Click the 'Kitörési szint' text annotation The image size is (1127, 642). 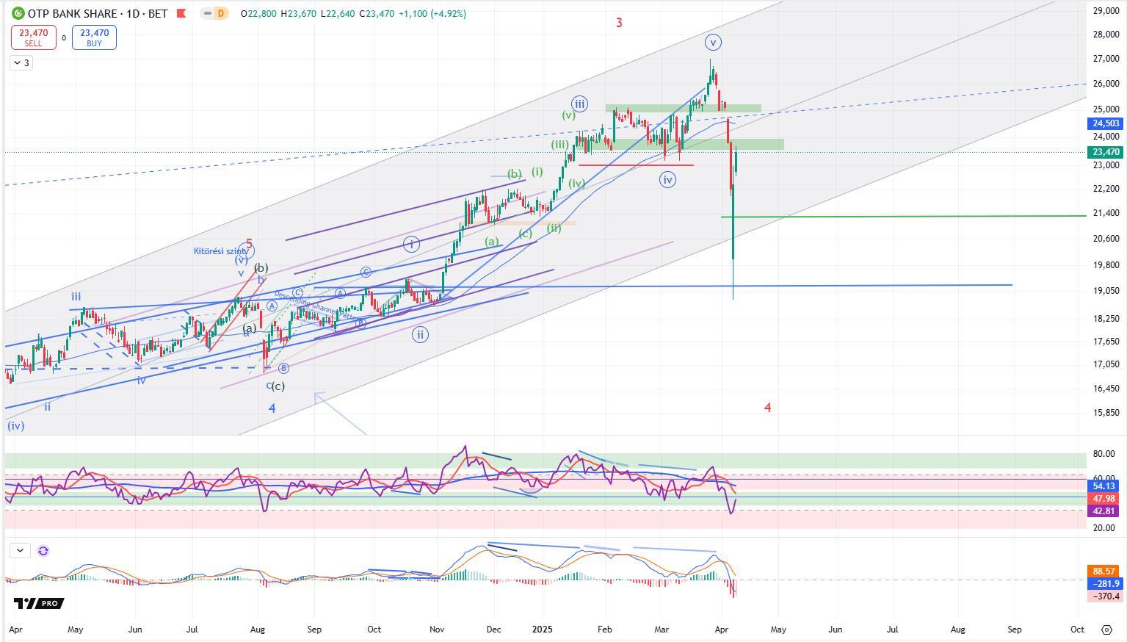point(220,251)
